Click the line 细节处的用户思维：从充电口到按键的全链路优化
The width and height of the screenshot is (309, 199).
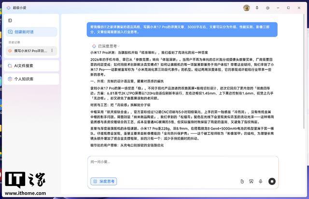point(127,146)
